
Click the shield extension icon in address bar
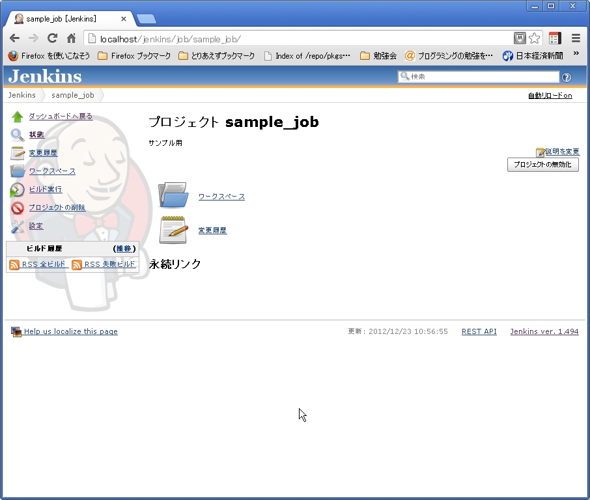520,38
